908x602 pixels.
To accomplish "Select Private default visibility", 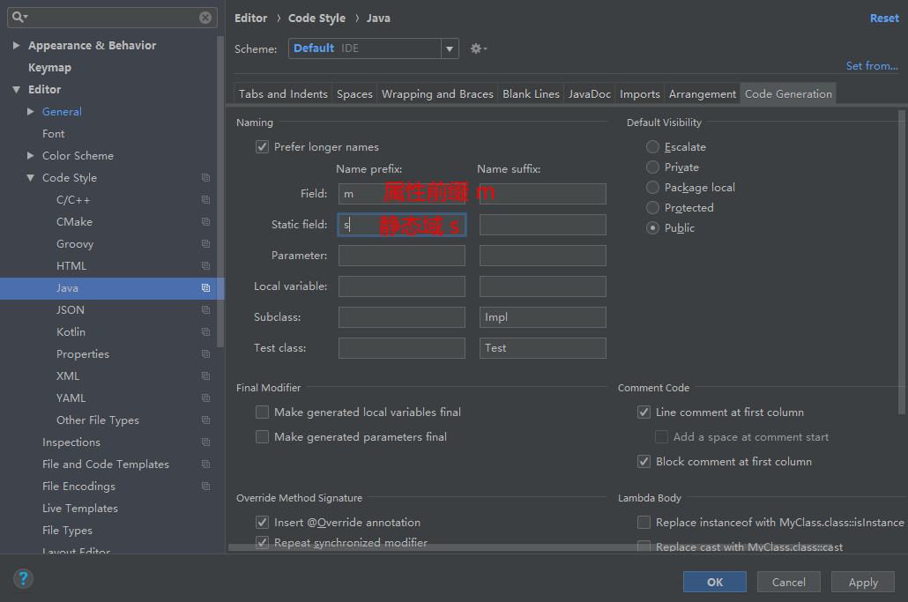I will [x=652, y=167].
